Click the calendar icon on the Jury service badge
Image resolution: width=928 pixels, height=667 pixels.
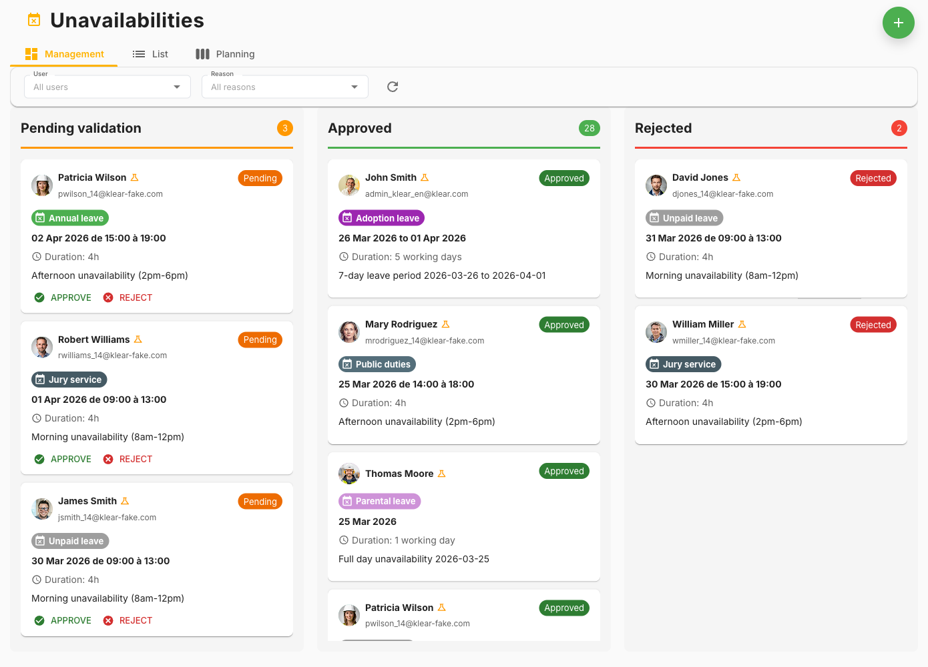pos(43,379)
